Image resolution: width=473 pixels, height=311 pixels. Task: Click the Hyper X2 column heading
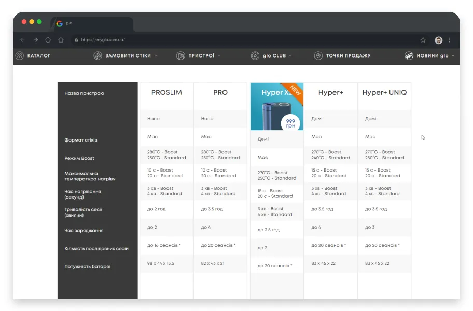pyautogui.click(x=276, y=92)
